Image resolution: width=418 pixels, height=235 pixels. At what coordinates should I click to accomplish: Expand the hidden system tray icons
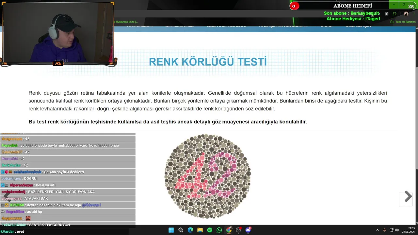(x=378, y=230)
